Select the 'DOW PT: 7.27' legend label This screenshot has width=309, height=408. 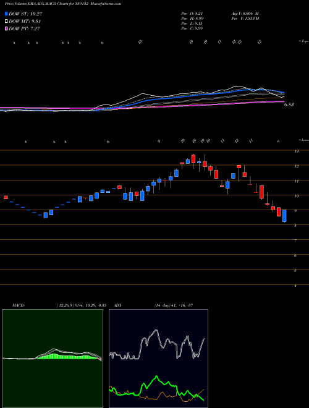(x=24, y=28)
